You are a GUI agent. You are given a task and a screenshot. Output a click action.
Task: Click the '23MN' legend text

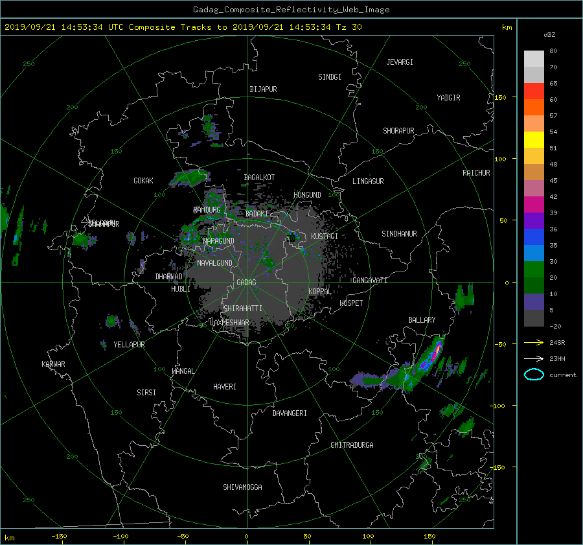[557, 358]
